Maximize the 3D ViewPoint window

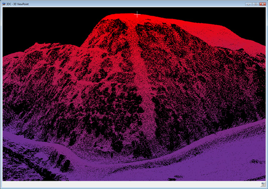[255, 4]
